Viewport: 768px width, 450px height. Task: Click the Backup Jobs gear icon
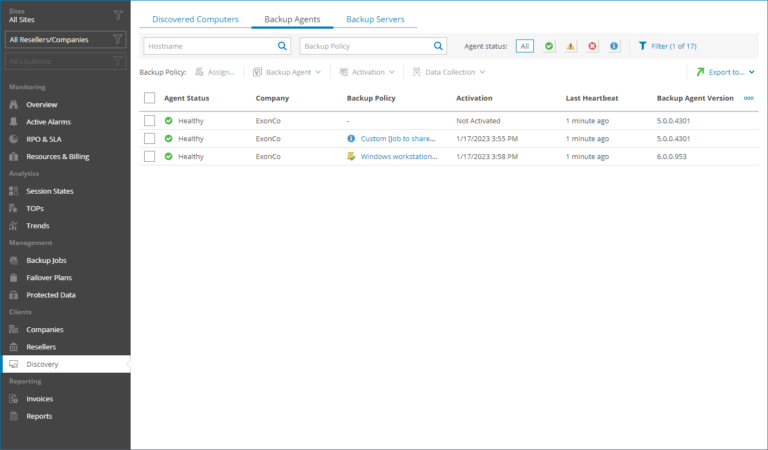(14, 260)
